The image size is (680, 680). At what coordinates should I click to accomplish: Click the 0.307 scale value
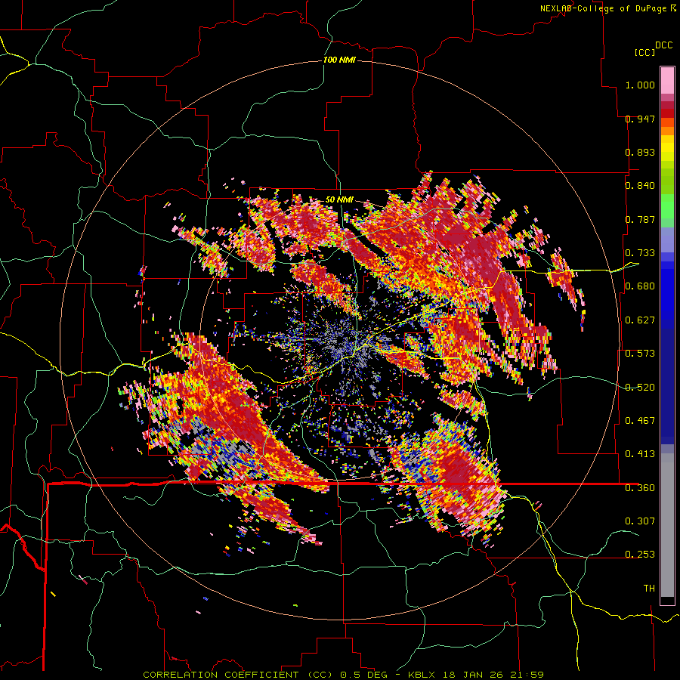pyautogui.click(x=640, y=521)
